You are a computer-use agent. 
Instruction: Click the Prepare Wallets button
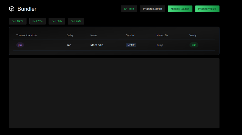click(207, 9)
